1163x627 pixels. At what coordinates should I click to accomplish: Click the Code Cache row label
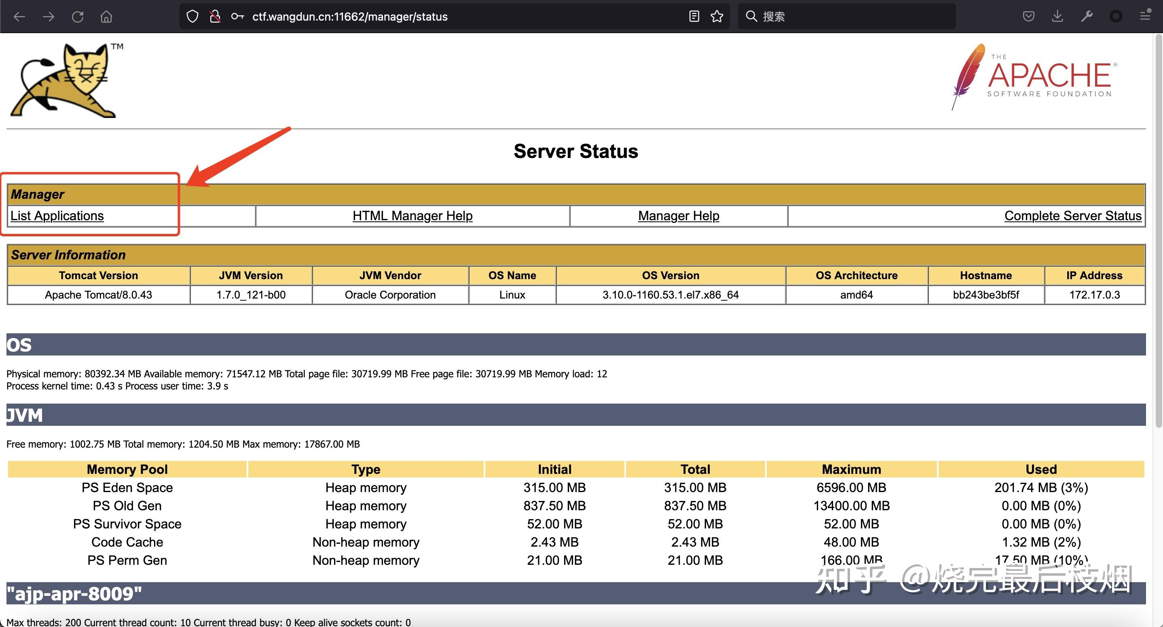click(127, 542)
